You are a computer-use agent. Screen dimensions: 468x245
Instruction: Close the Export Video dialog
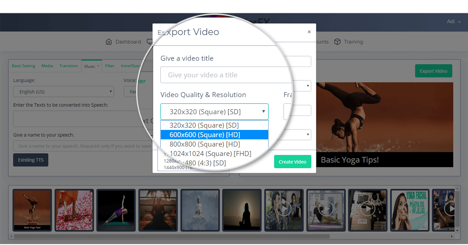(309, 31)
